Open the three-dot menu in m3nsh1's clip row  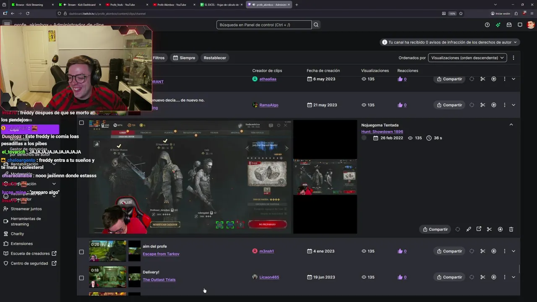point(504,251)
